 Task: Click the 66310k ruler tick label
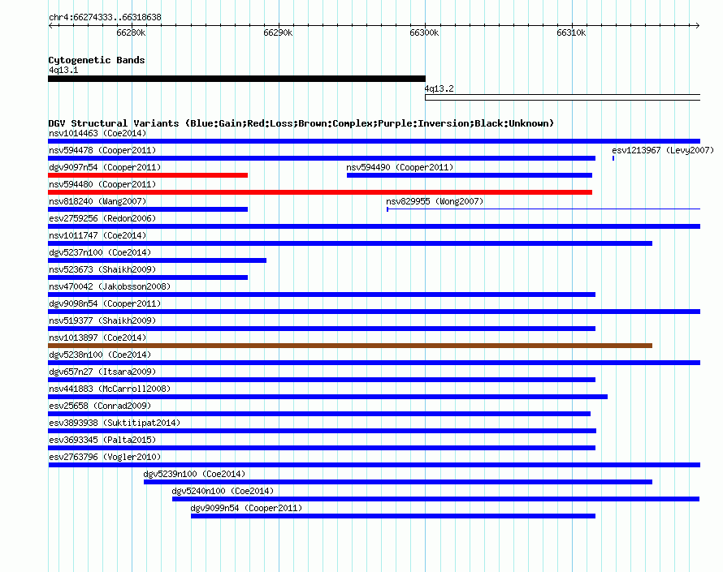tap(571, 32)
